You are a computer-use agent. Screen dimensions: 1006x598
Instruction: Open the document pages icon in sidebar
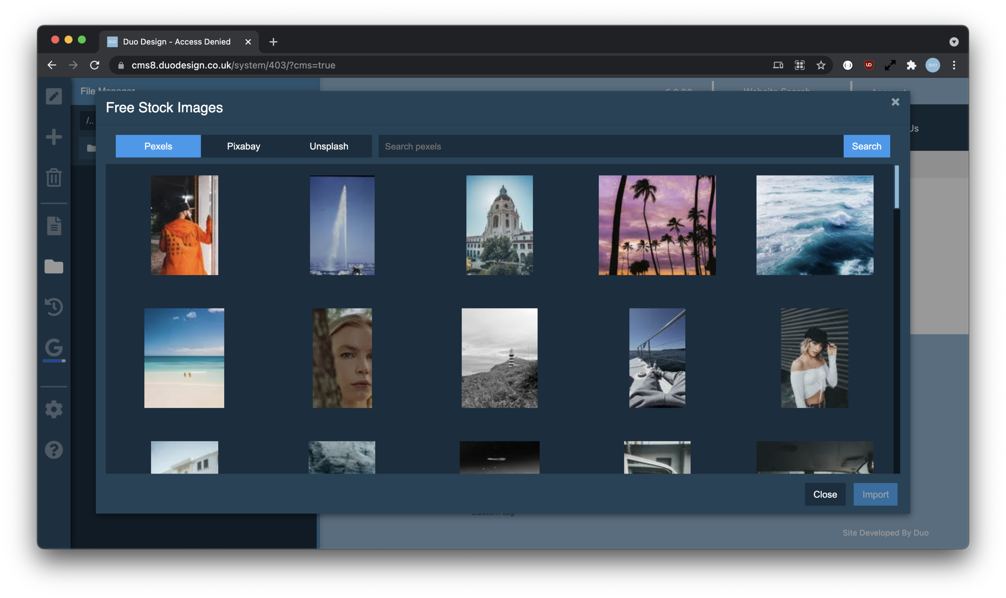coord(54,226)
